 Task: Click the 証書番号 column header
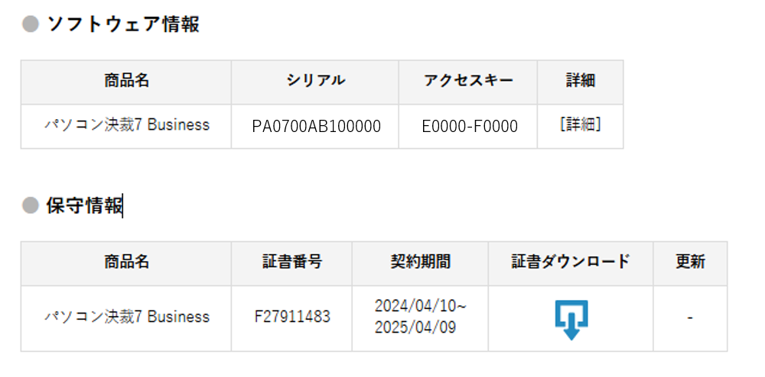coord(292,262)
